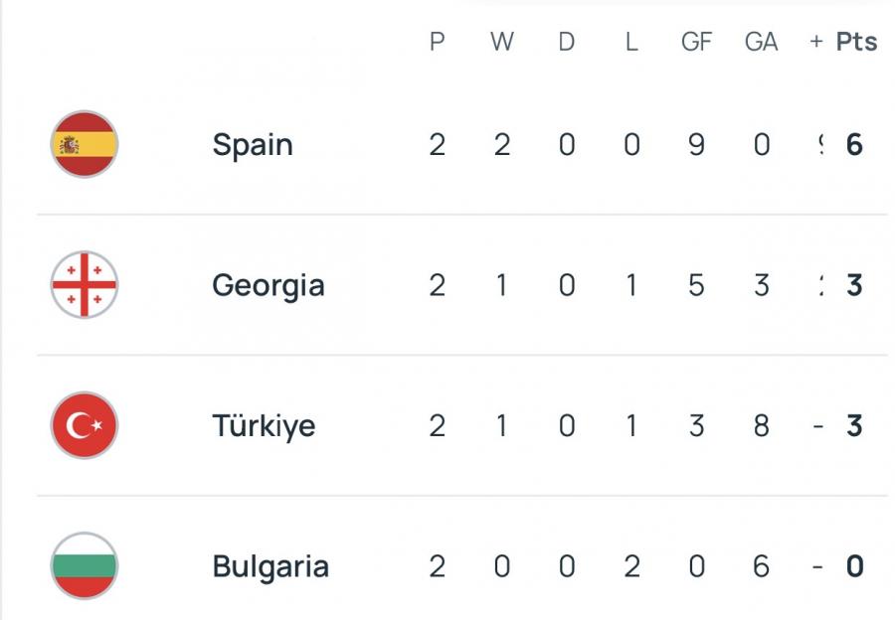Click the D (draws) column header
This screenshot has height=620, width=895.
(x=566, y=42)
